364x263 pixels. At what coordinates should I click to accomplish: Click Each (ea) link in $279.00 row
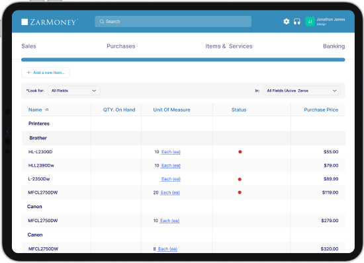point(169,221)
